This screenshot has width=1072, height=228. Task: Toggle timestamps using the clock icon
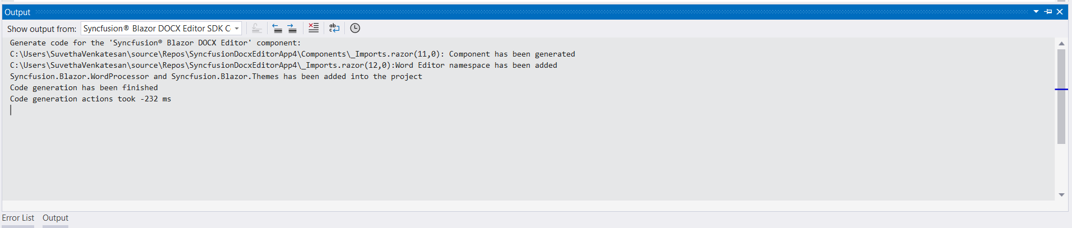355,28
